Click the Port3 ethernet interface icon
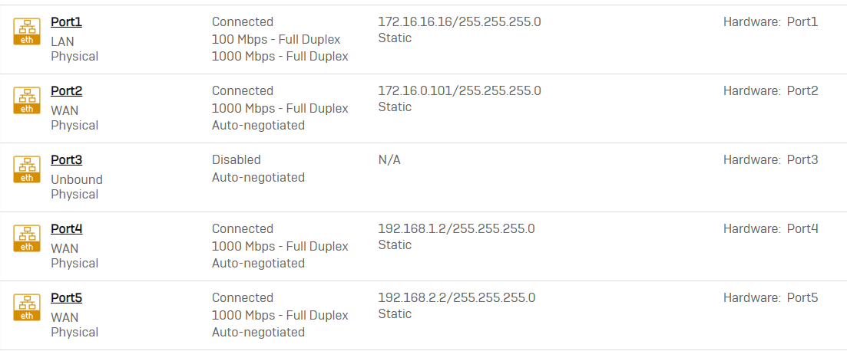 (x=26, y=169)
